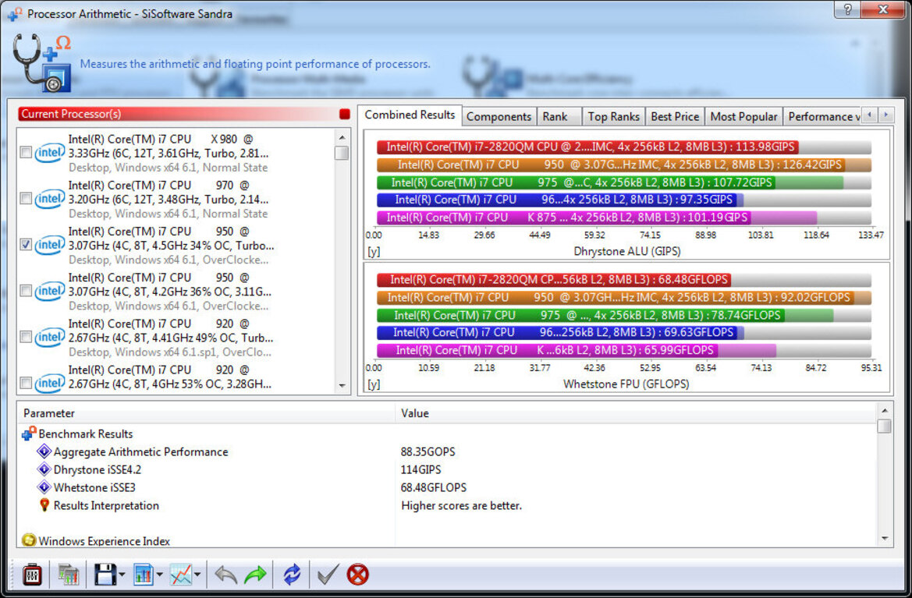Tick the i7 920 4GHz 53% OC checkbox
This screenshot has width=912, height=598.
click(x=26, y=383)
